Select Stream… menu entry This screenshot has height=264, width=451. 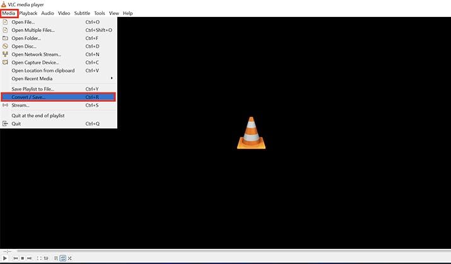click(x=59, y=105)
